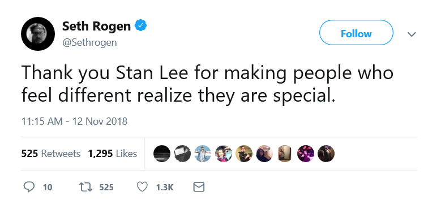This screenshot has width=441, height=205.
Task: Open first dark liker avatar
Action: [x=162, y=154]
